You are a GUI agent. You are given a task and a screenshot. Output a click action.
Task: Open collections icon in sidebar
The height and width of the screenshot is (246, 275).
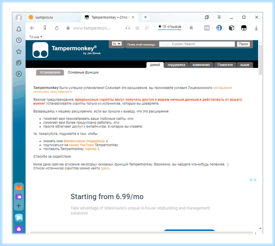(x=19, y=63)
